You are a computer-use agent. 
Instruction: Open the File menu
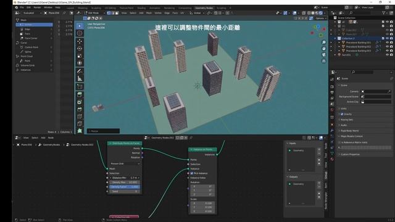pyautogui.click(x=22, y=7)
